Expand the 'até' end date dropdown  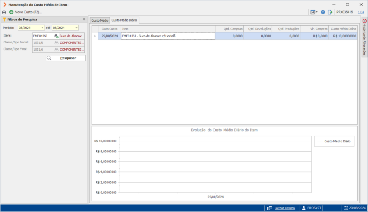tap(77, 28)
